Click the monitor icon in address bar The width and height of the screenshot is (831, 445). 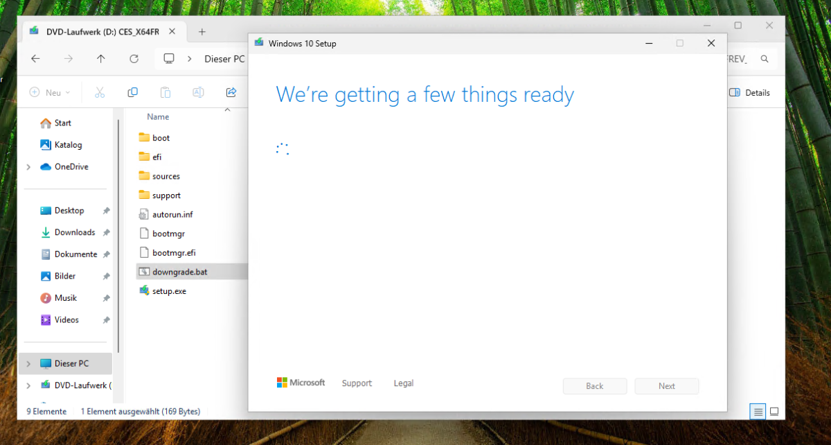click(x=169, y=59)
